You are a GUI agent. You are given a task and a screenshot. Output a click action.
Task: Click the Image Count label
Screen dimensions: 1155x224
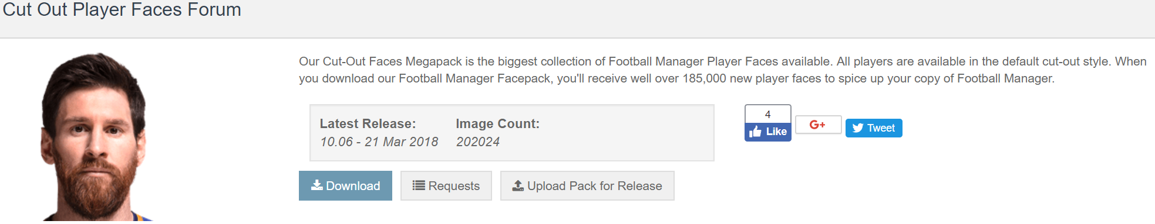(497, 124)
